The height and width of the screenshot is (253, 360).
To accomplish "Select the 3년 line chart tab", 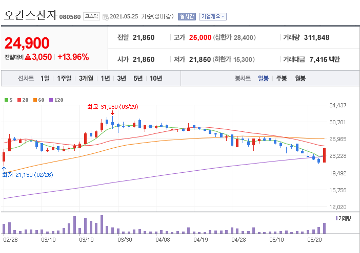I will tap(122, 79).
